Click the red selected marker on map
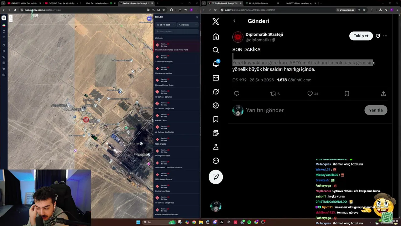The image size is (401, 226). point(86,120)
